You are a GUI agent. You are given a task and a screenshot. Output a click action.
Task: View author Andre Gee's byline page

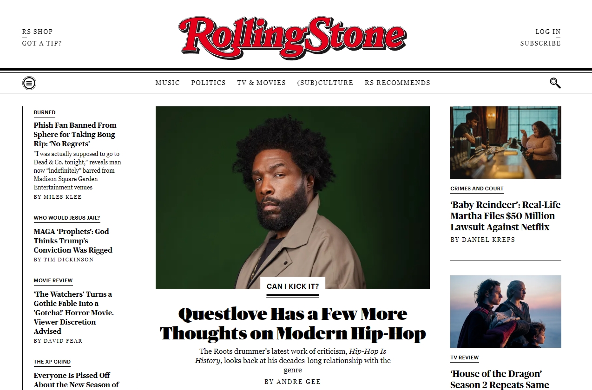tap(293, 382)
